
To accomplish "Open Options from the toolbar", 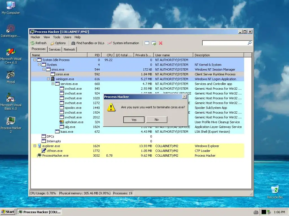I will (x=58, y=43).
